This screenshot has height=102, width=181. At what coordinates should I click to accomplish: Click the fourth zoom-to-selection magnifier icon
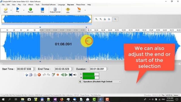pyautogui.click(x=109, y=19)
